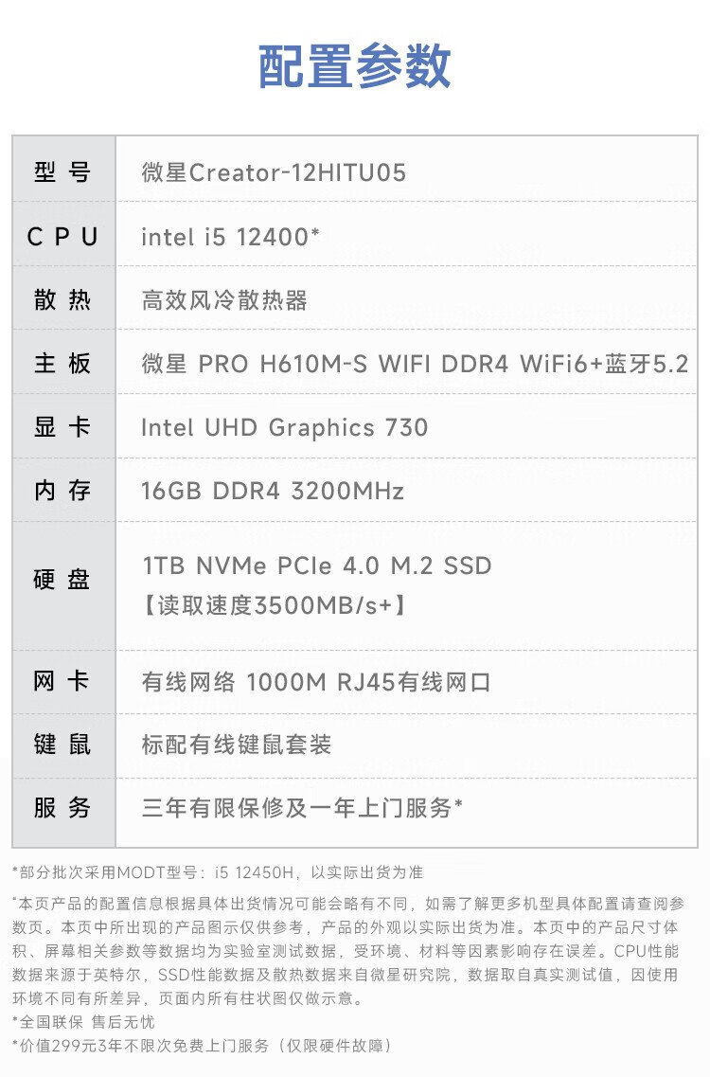
Task: Click the 16GB DDR4 3200MHz value
Action: click(x=273, y=491)
